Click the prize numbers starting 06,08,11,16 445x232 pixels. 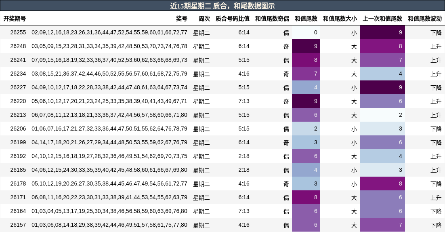[x=109, y=197]
